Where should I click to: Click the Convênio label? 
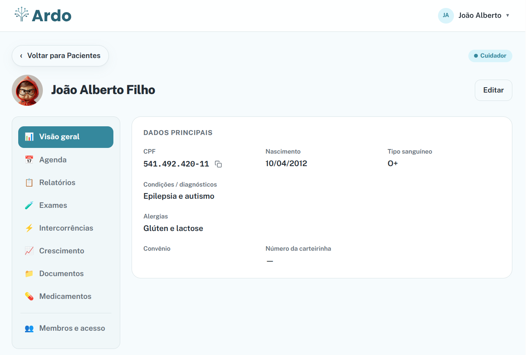coord(157,248)
